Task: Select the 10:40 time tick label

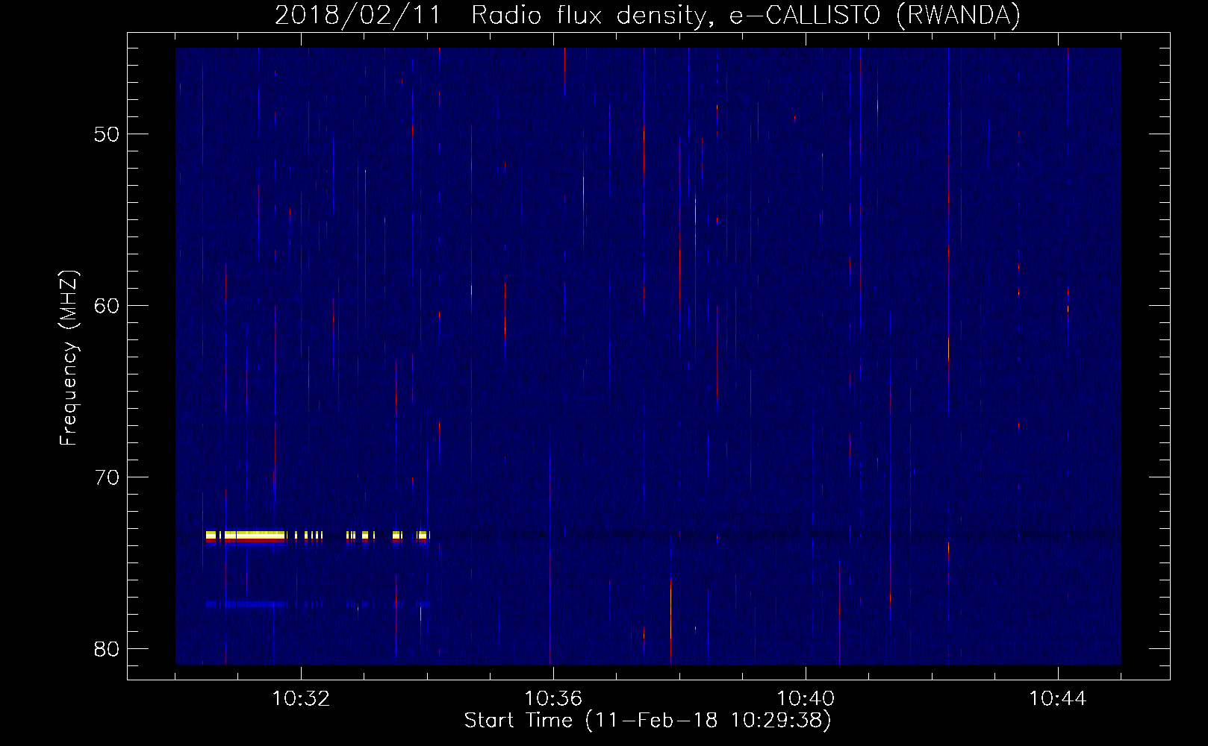Action: point(806,699)
